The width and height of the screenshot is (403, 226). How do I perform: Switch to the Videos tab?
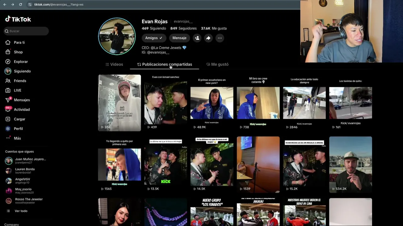coord(114,64)
